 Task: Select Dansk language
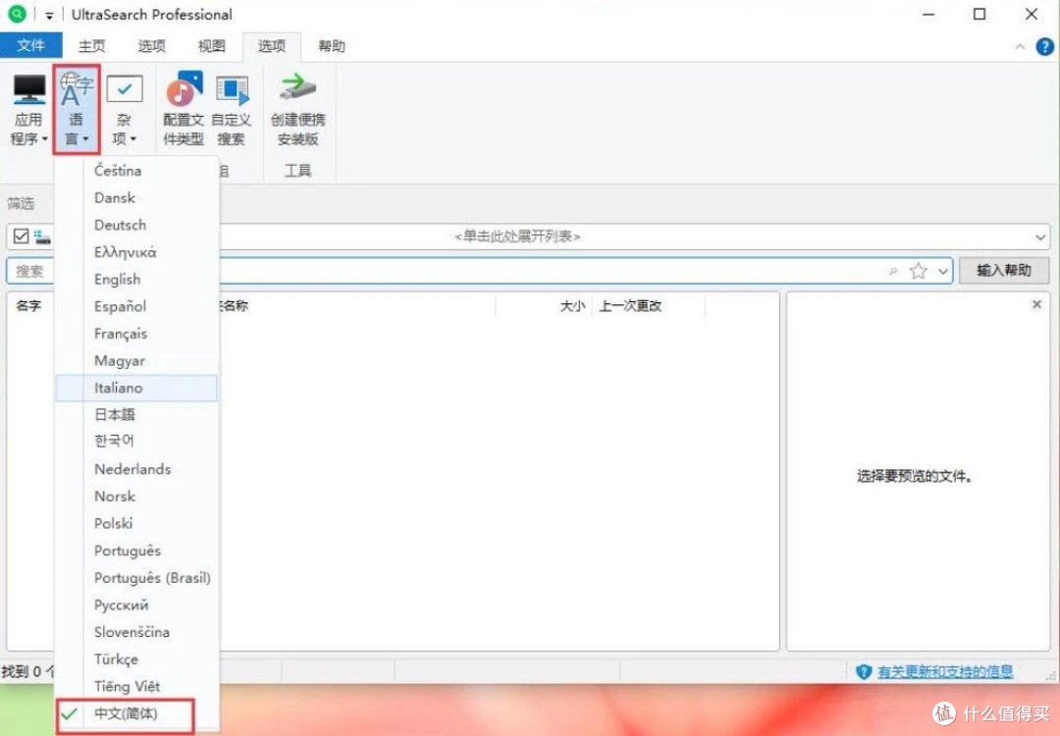(136, 197)
